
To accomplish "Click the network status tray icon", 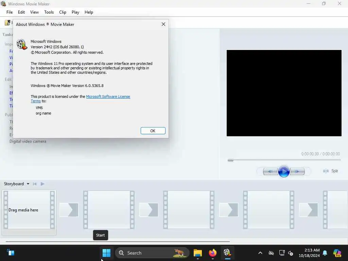I will pyautogui.click(x=282, y=253).
